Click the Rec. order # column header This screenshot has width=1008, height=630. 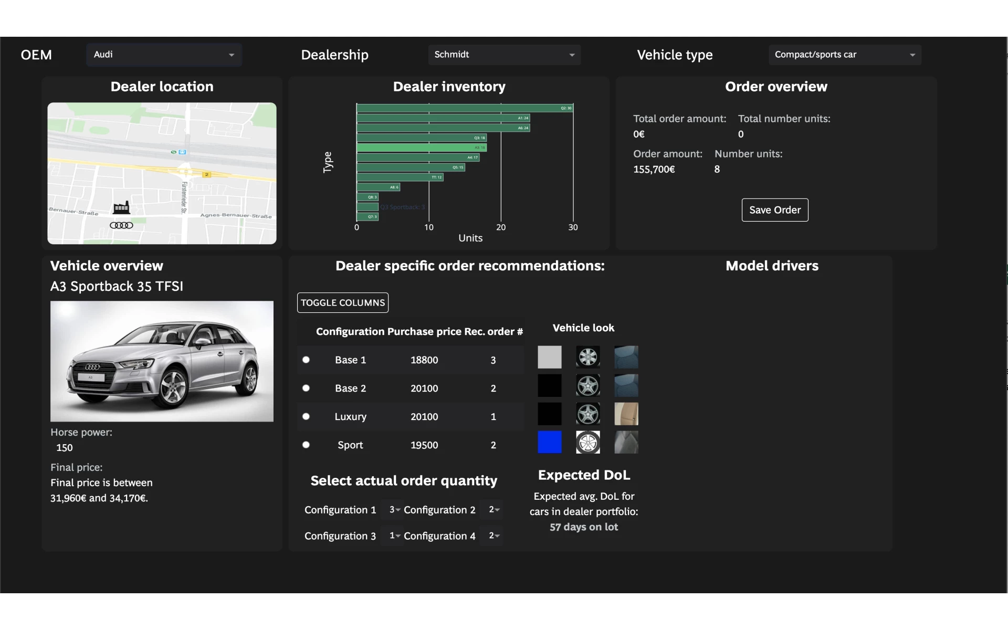click(x=493, y=331)
